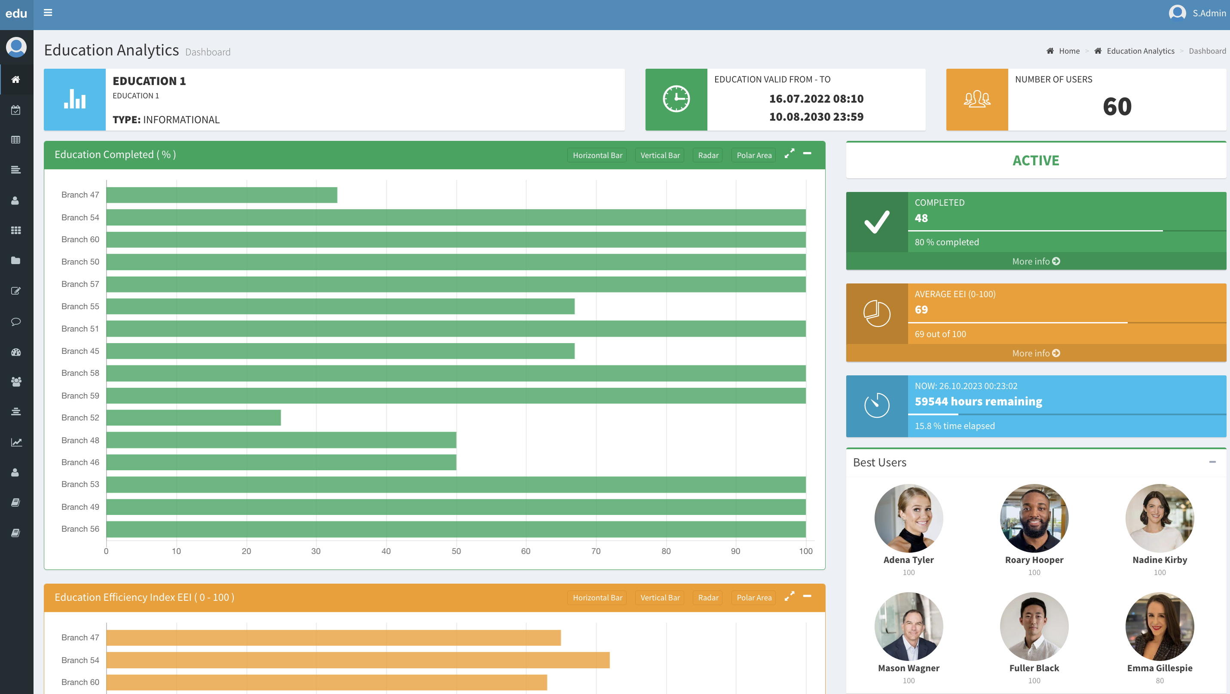Click the user avatar atop the sidebar
Screen dimensions: 1230x694
click(x=16, y=47)
